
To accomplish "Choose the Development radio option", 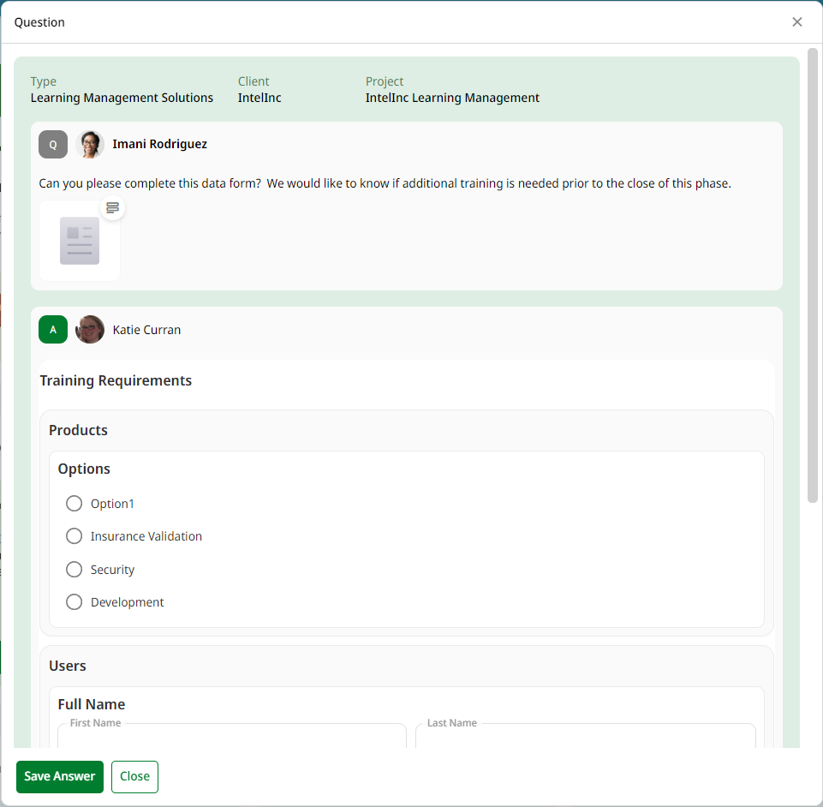I will [x=75, y=602].
